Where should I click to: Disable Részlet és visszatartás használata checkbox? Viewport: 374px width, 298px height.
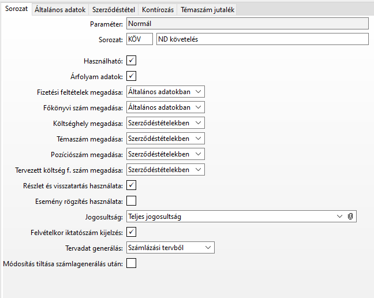pos(132,185)
